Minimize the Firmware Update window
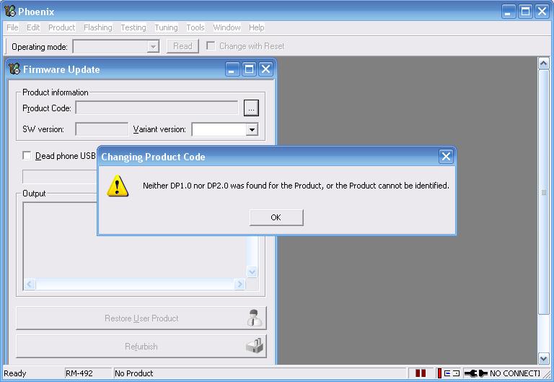Screen dimensions: 554x382 point(232,69)
